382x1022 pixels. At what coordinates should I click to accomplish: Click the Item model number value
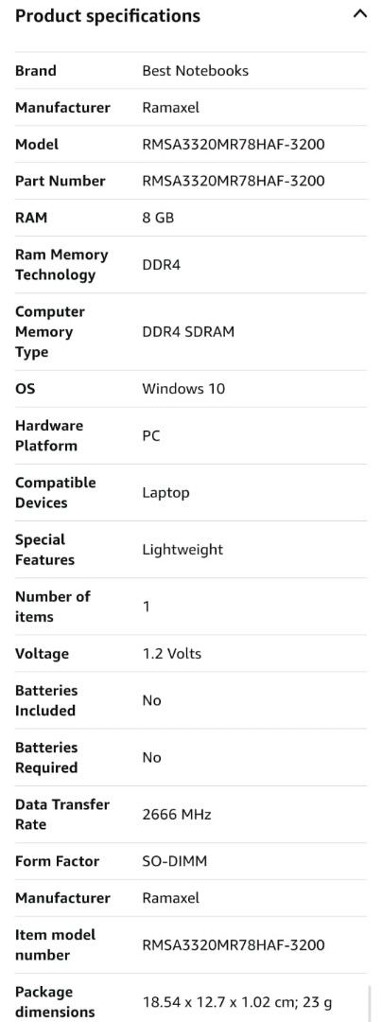pyautogui.click(x=233, y=944)
